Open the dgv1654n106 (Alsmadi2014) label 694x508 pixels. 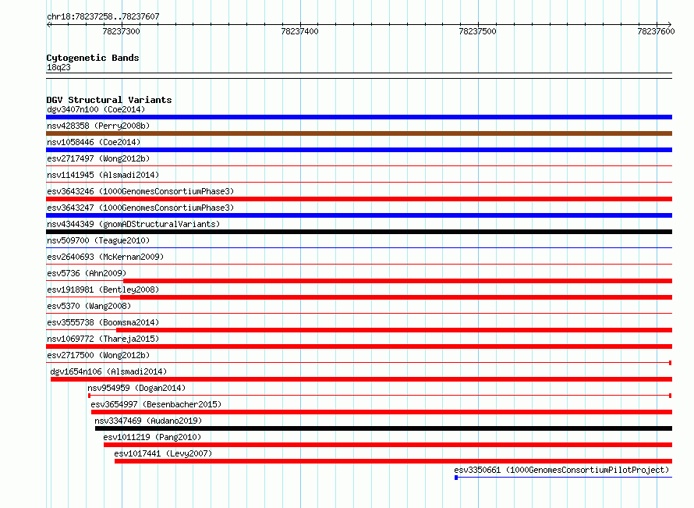[108, 371]
